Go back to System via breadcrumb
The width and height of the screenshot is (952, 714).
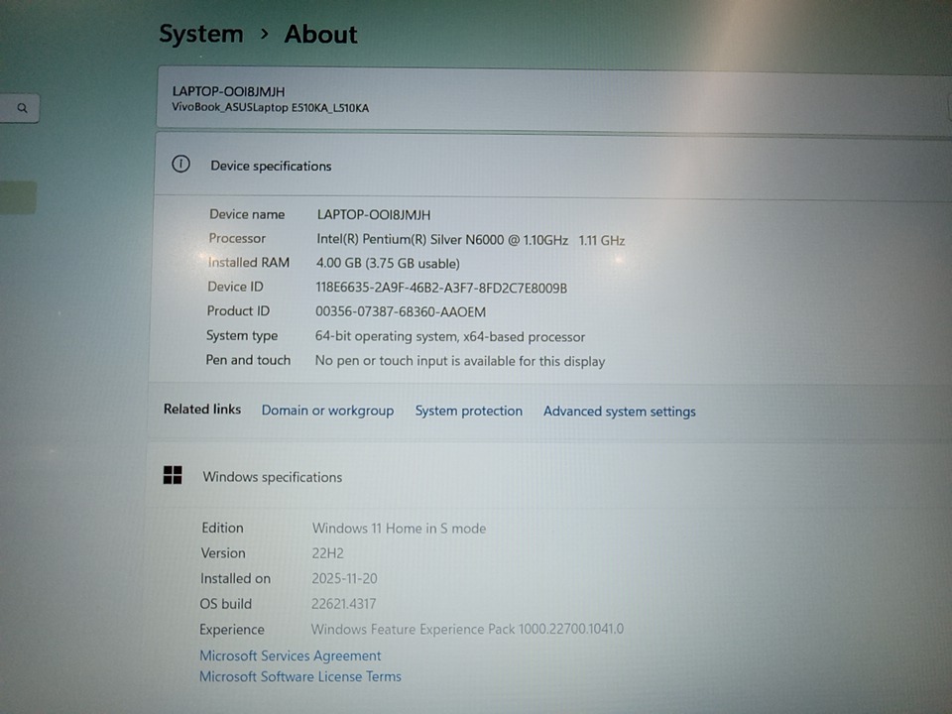(201, 34)
